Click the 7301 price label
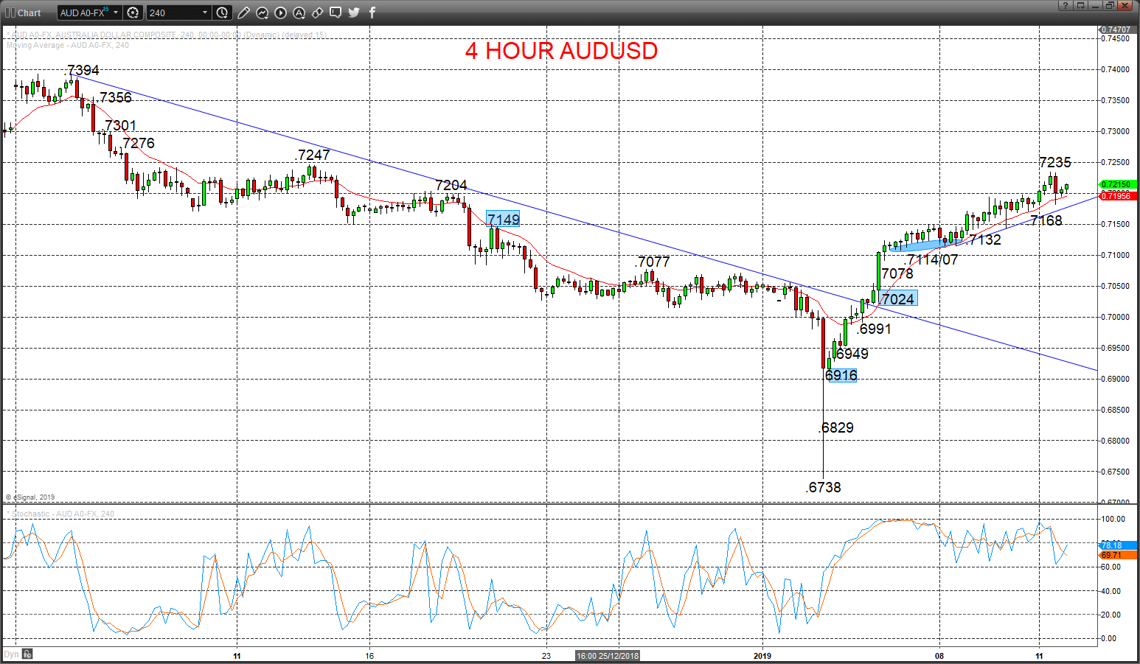 tap(121, 125)
